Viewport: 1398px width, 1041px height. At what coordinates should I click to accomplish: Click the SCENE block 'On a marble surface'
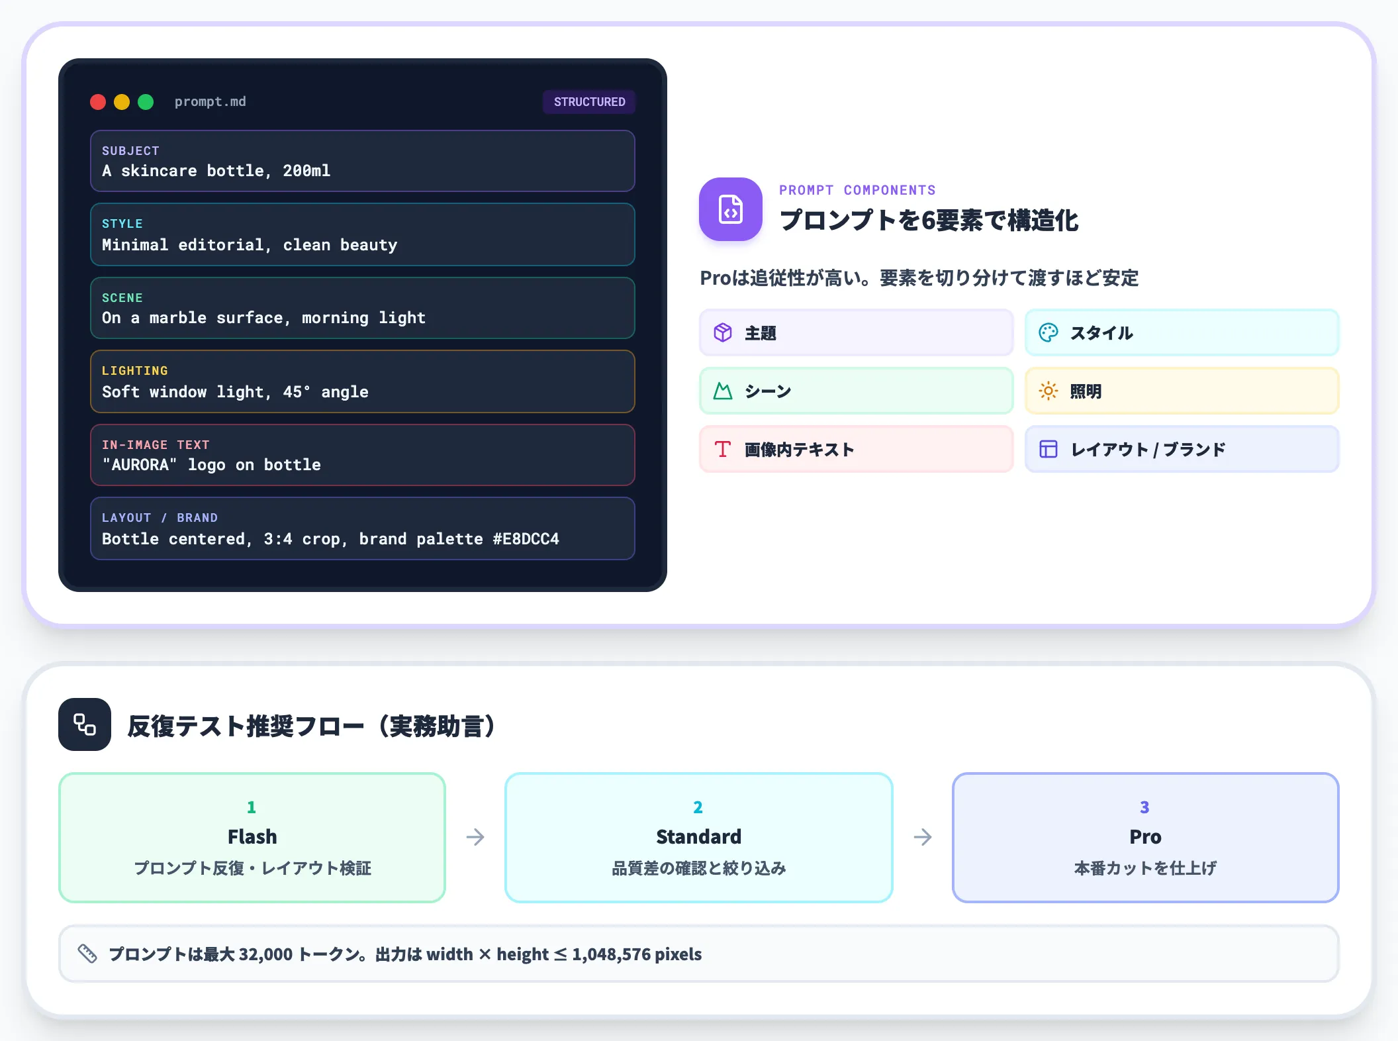pyautogui.click(x=363, y=308)
